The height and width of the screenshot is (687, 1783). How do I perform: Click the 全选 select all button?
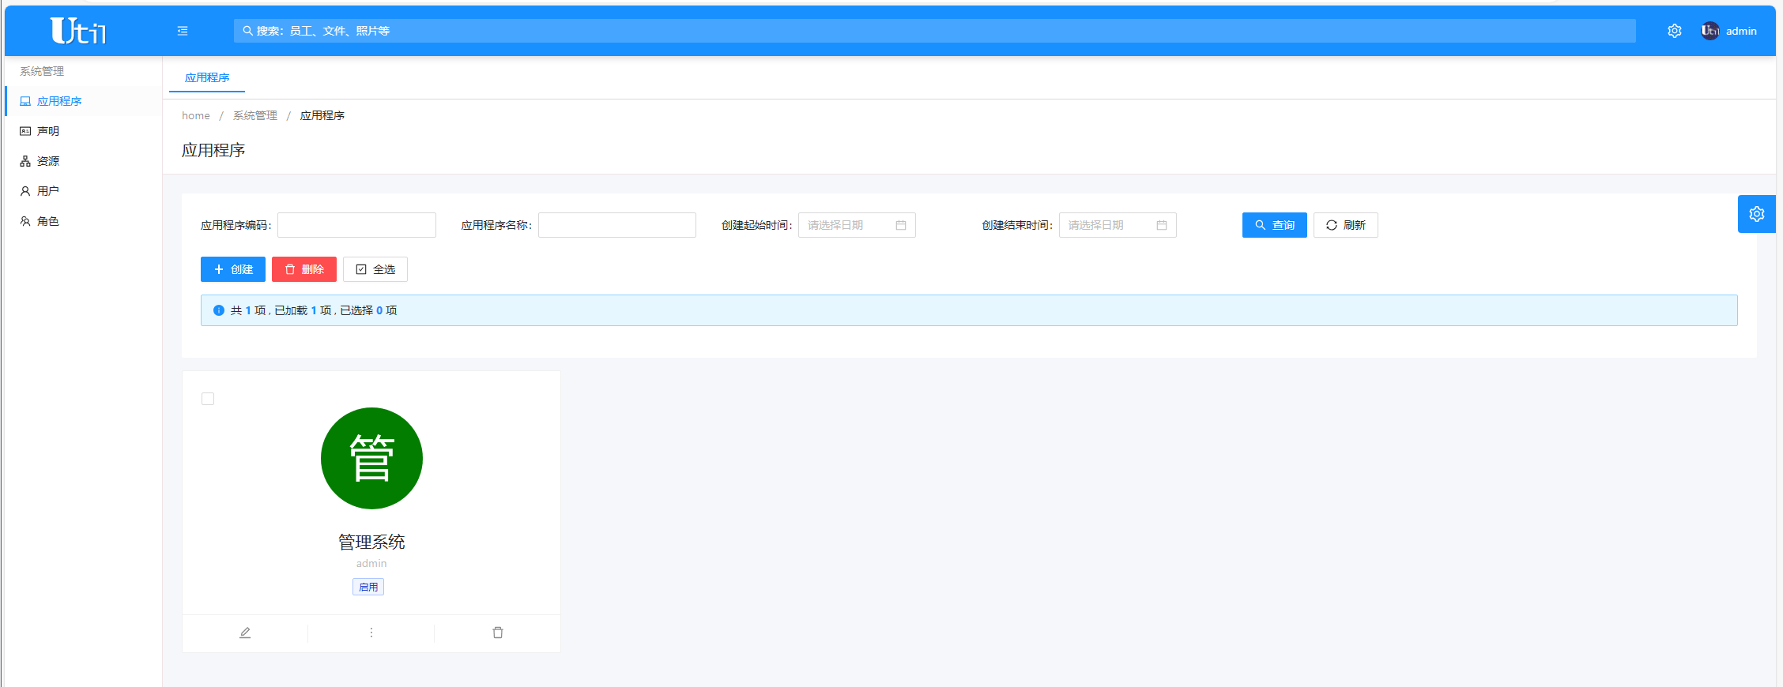click(375, 269)
